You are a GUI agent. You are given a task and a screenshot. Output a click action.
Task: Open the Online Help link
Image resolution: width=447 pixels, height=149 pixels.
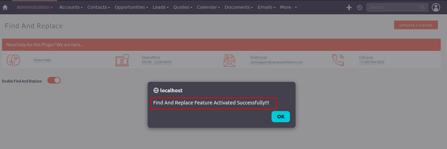pos(42,60)
